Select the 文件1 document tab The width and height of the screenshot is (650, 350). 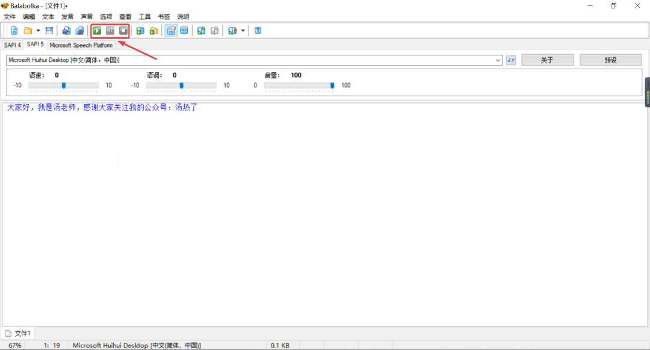(x=18, y=333)
